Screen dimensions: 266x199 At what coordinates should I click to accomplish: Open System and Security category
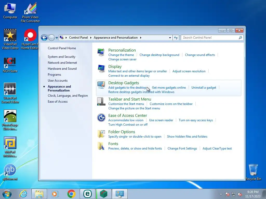61,57
